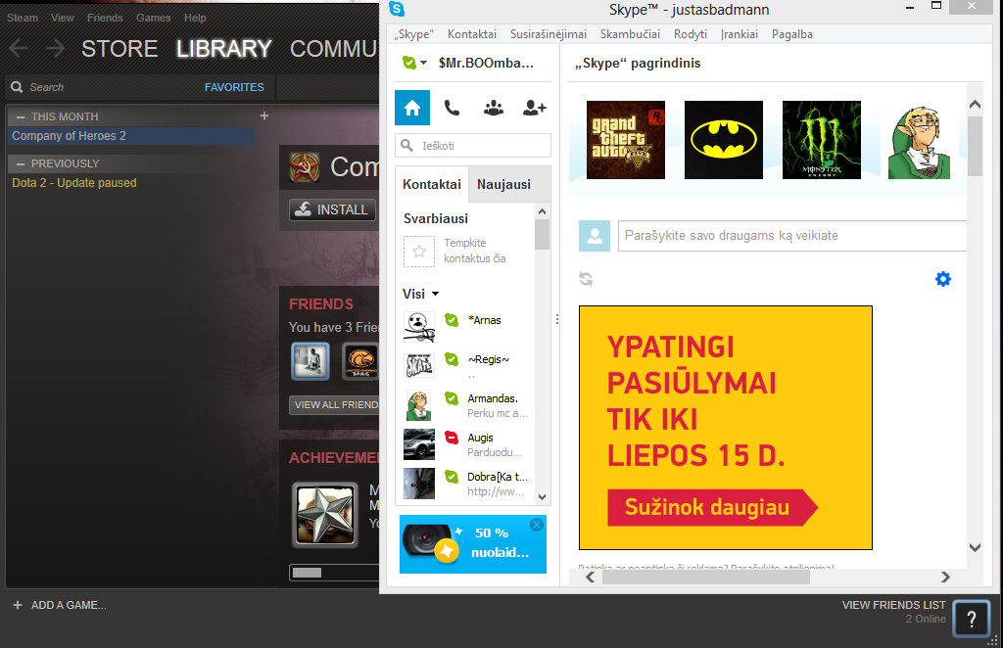Collapse the PREVIOUSLY category in Steam
Screen dimensions: 1003x648
(x=21, y=163)
